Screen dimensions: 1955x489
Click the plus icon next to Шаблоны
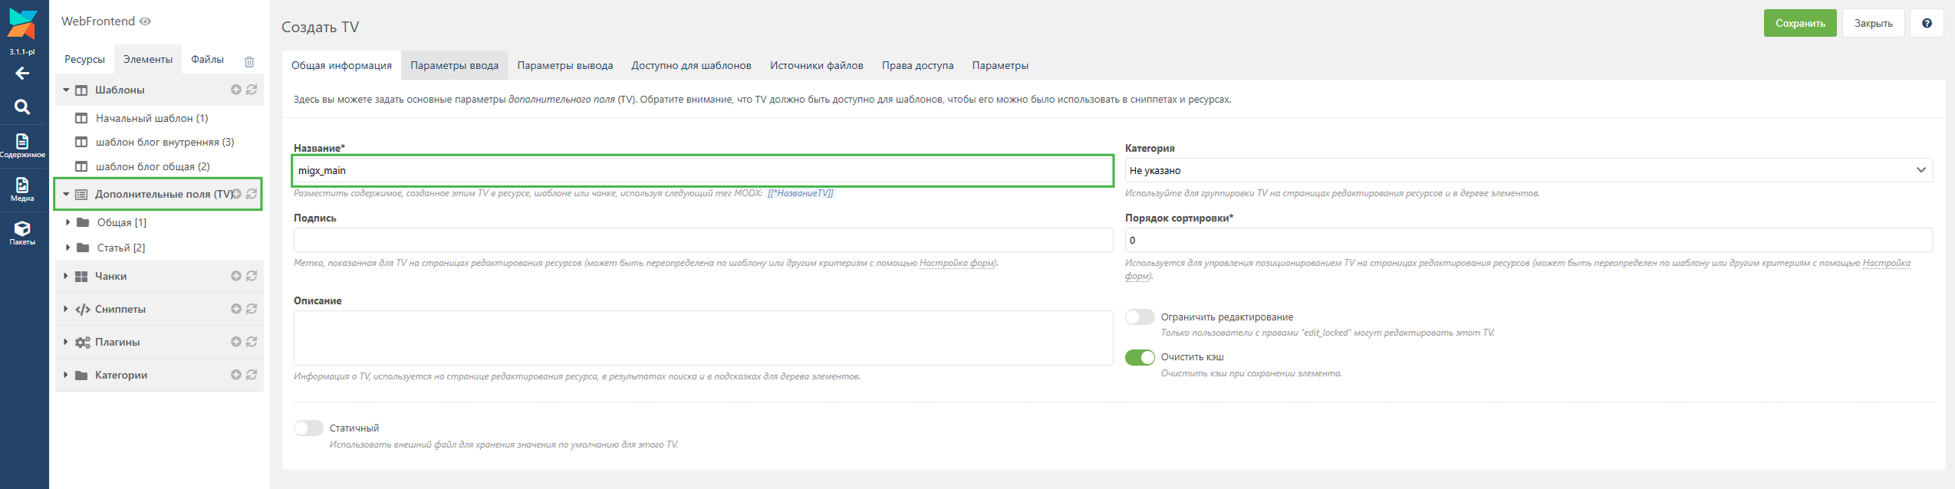236,90
